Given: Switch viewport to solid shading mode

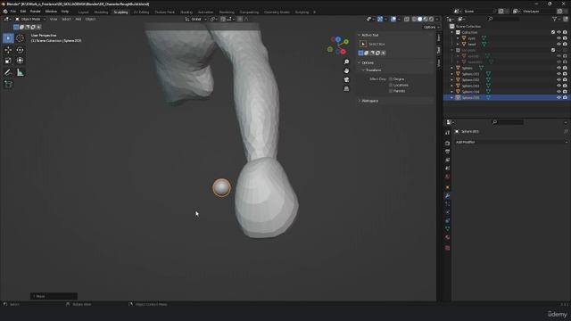Looking at the screenshot, I should coord(420,19).
